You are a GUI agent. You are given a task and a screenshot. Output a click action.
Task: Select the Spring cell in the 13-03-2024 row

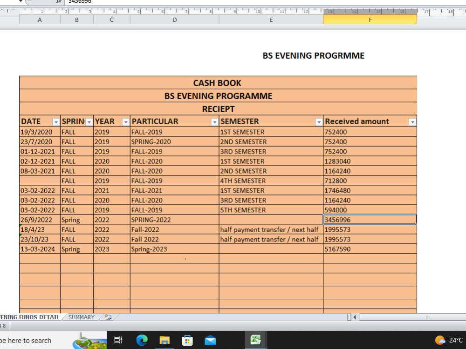[77, 249]
